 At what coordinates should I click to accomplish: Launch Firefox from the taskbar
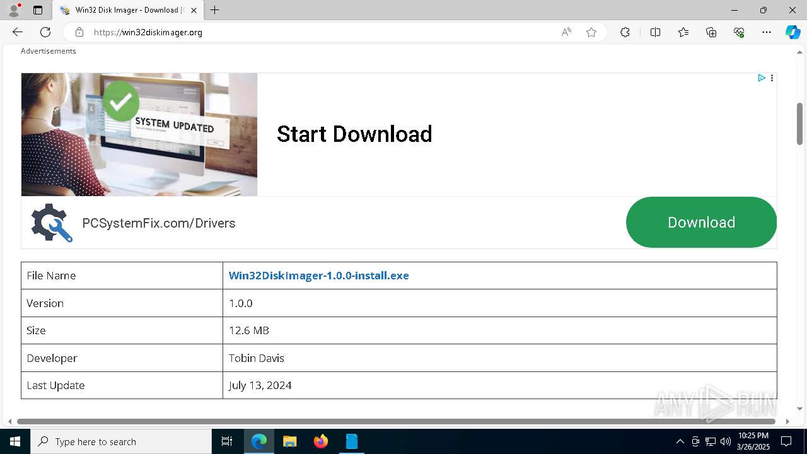point(321,441)
